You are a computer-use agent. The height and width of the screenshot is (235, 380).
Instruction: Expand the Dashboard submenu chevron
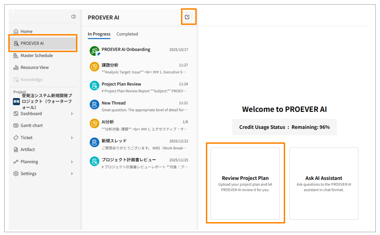[x=72, y=113]
